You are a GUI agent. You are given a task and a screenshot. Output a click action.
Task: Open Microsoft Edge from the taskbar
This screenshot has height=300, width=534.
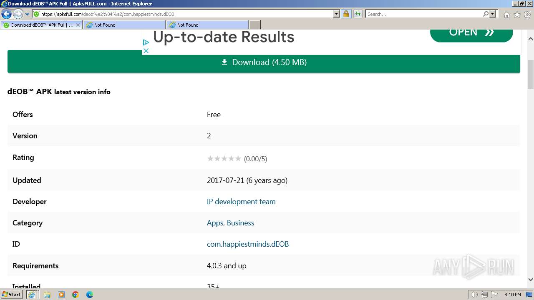click(90, 295)
